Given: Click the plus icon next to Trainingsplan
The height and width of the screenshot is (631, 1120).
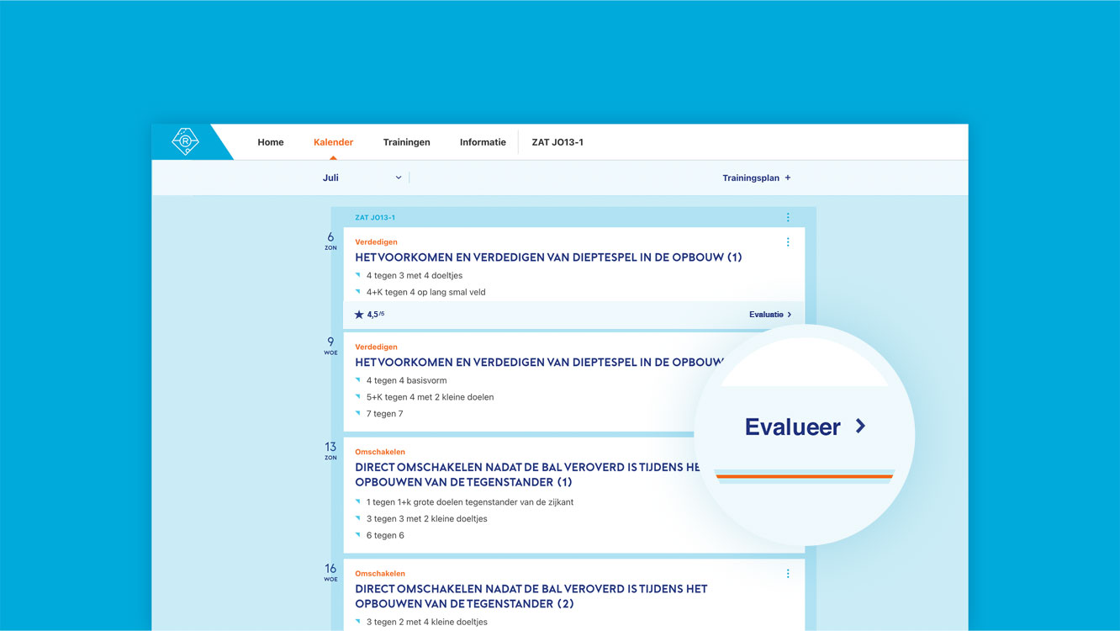Looking at the screenshot, I should (x=788, y=178).
